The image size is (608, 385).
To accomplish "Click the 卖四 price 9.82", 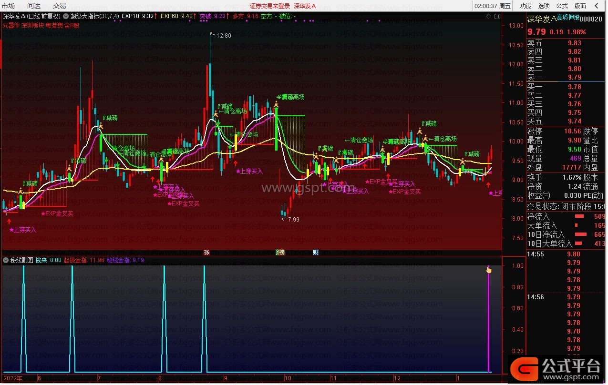I will [574, 51].
